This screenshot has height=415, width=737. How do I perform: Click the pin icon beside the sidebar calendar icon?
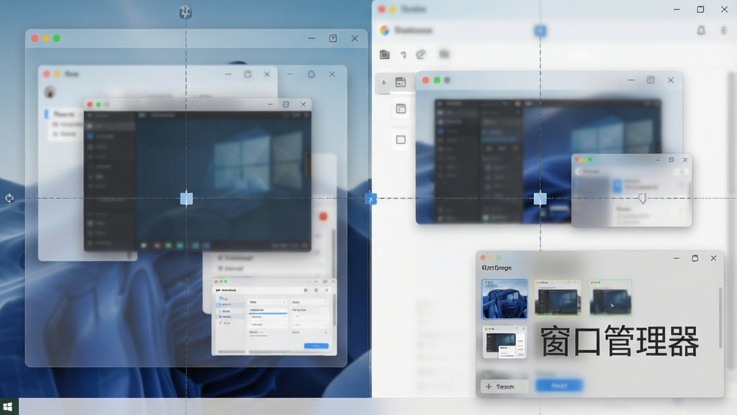pyautogui.click(x=384, y=83)
